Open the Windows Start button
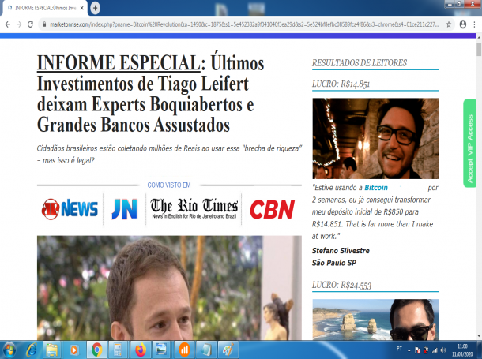The height and width of the screenshot is (359, 482). click(9, 350)
